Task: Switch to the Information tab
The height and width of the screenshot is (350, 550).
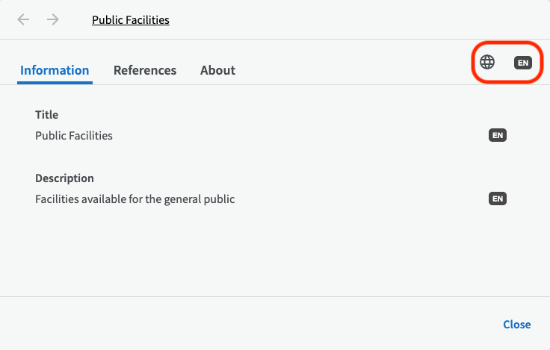Action: pos(55,70)
